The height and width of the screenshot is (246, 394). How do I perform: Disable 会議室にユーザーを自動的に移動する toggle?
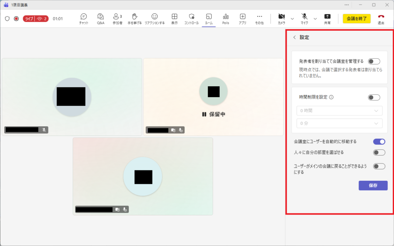click(x=379, y=142)
